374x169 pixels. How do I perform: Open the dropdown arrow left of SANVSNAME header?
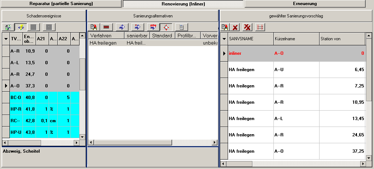click(224, 39)
